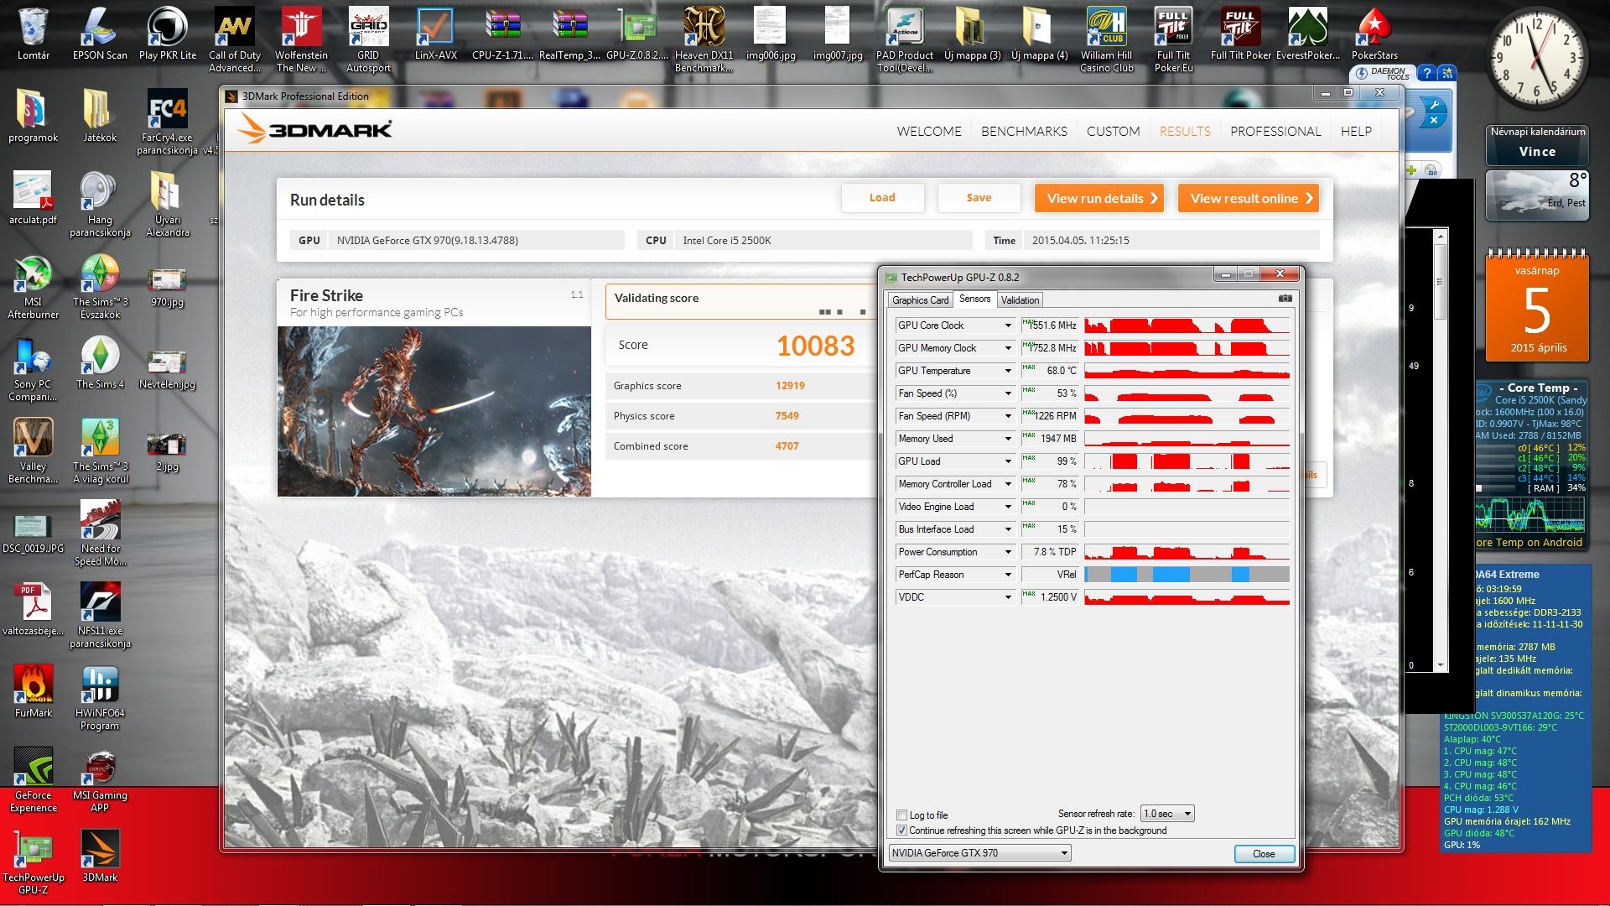This screenshot has width=1610, height=906.
Task: Click the Fire Strike benchmark thumbnail
Action: [434, 411]
